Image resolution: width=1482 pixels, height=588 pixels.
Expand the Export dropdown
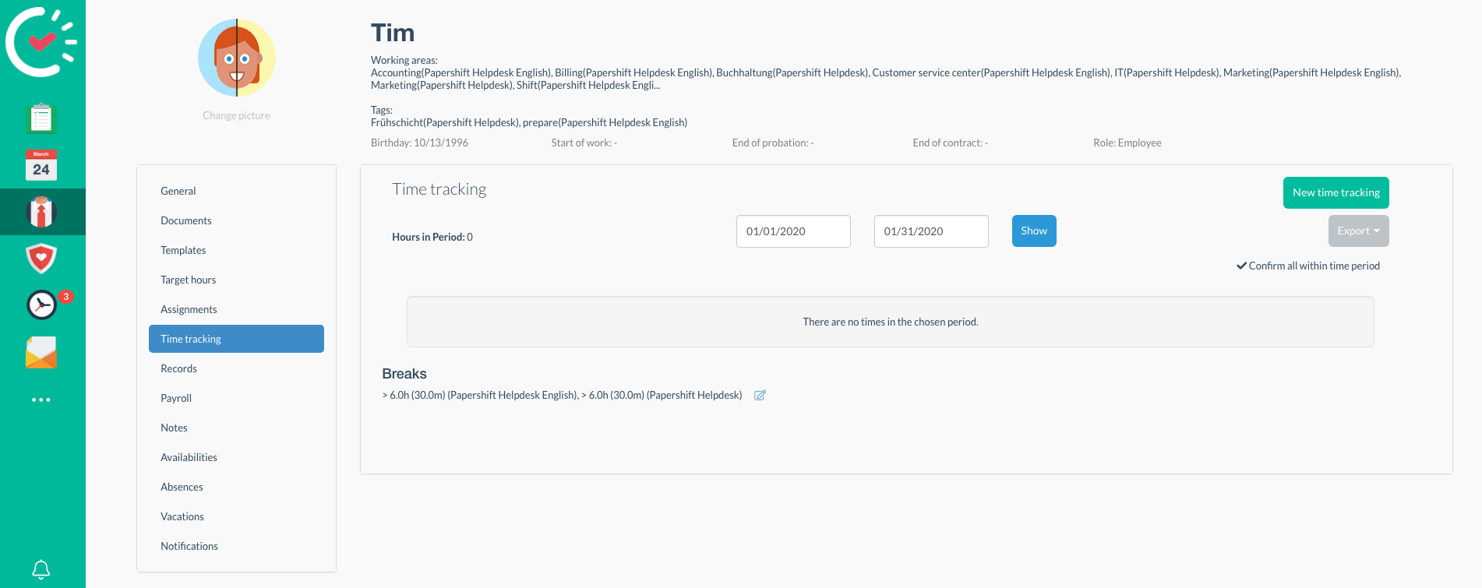tap(1358, 231)
